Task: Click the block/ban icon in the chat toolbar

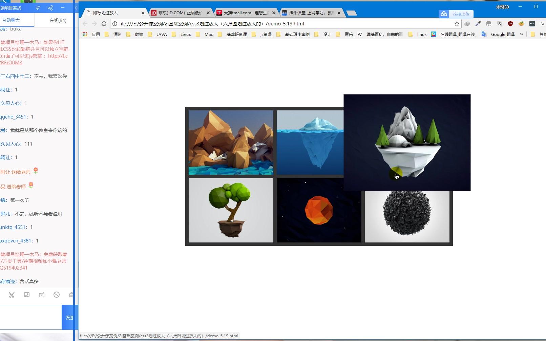Action: 57,295
